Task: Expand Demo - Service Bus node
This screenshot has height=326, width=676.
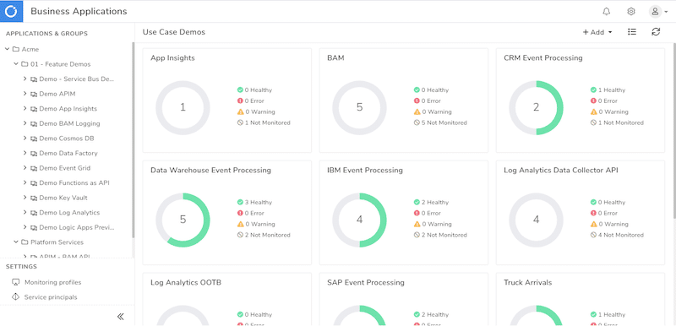Action: [25, 79]
